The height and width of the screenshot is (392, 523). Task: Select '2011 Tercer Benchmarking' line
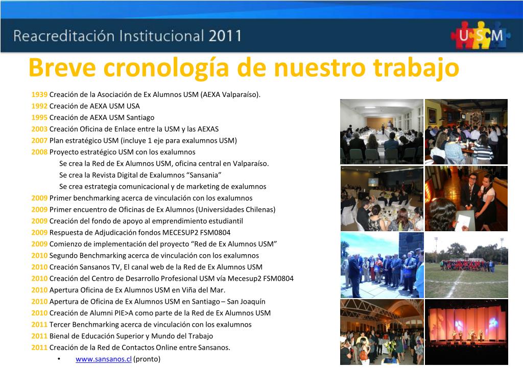141,324
